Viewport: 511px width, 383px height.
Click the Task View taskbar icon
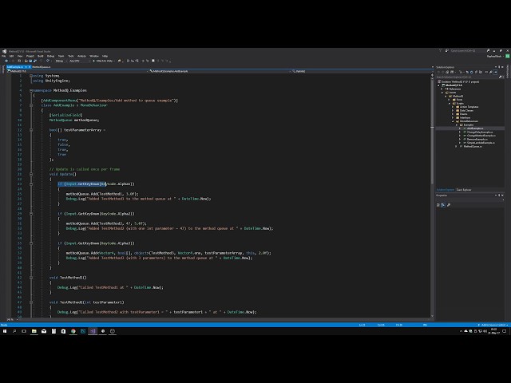coord(24,331)
